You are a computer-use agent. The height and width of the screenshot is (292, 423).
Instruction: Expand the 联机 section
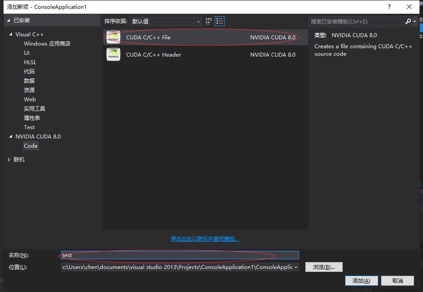pyautogui.click(x=9, y=160)
